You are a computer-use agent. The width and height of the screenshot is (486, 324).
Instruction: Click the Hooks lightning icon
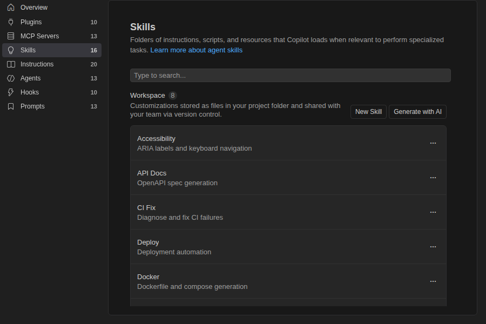pos(11,92)
